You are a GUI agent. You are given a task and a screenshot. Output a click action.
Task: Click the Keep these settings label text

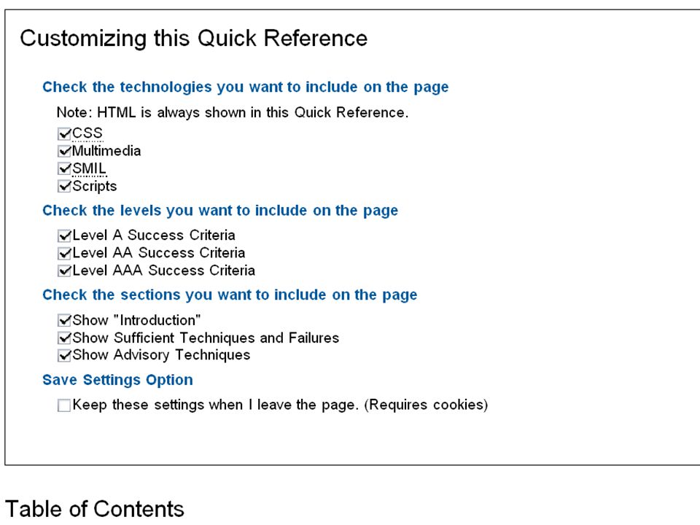pyautogui.click(x=280, y=405)
